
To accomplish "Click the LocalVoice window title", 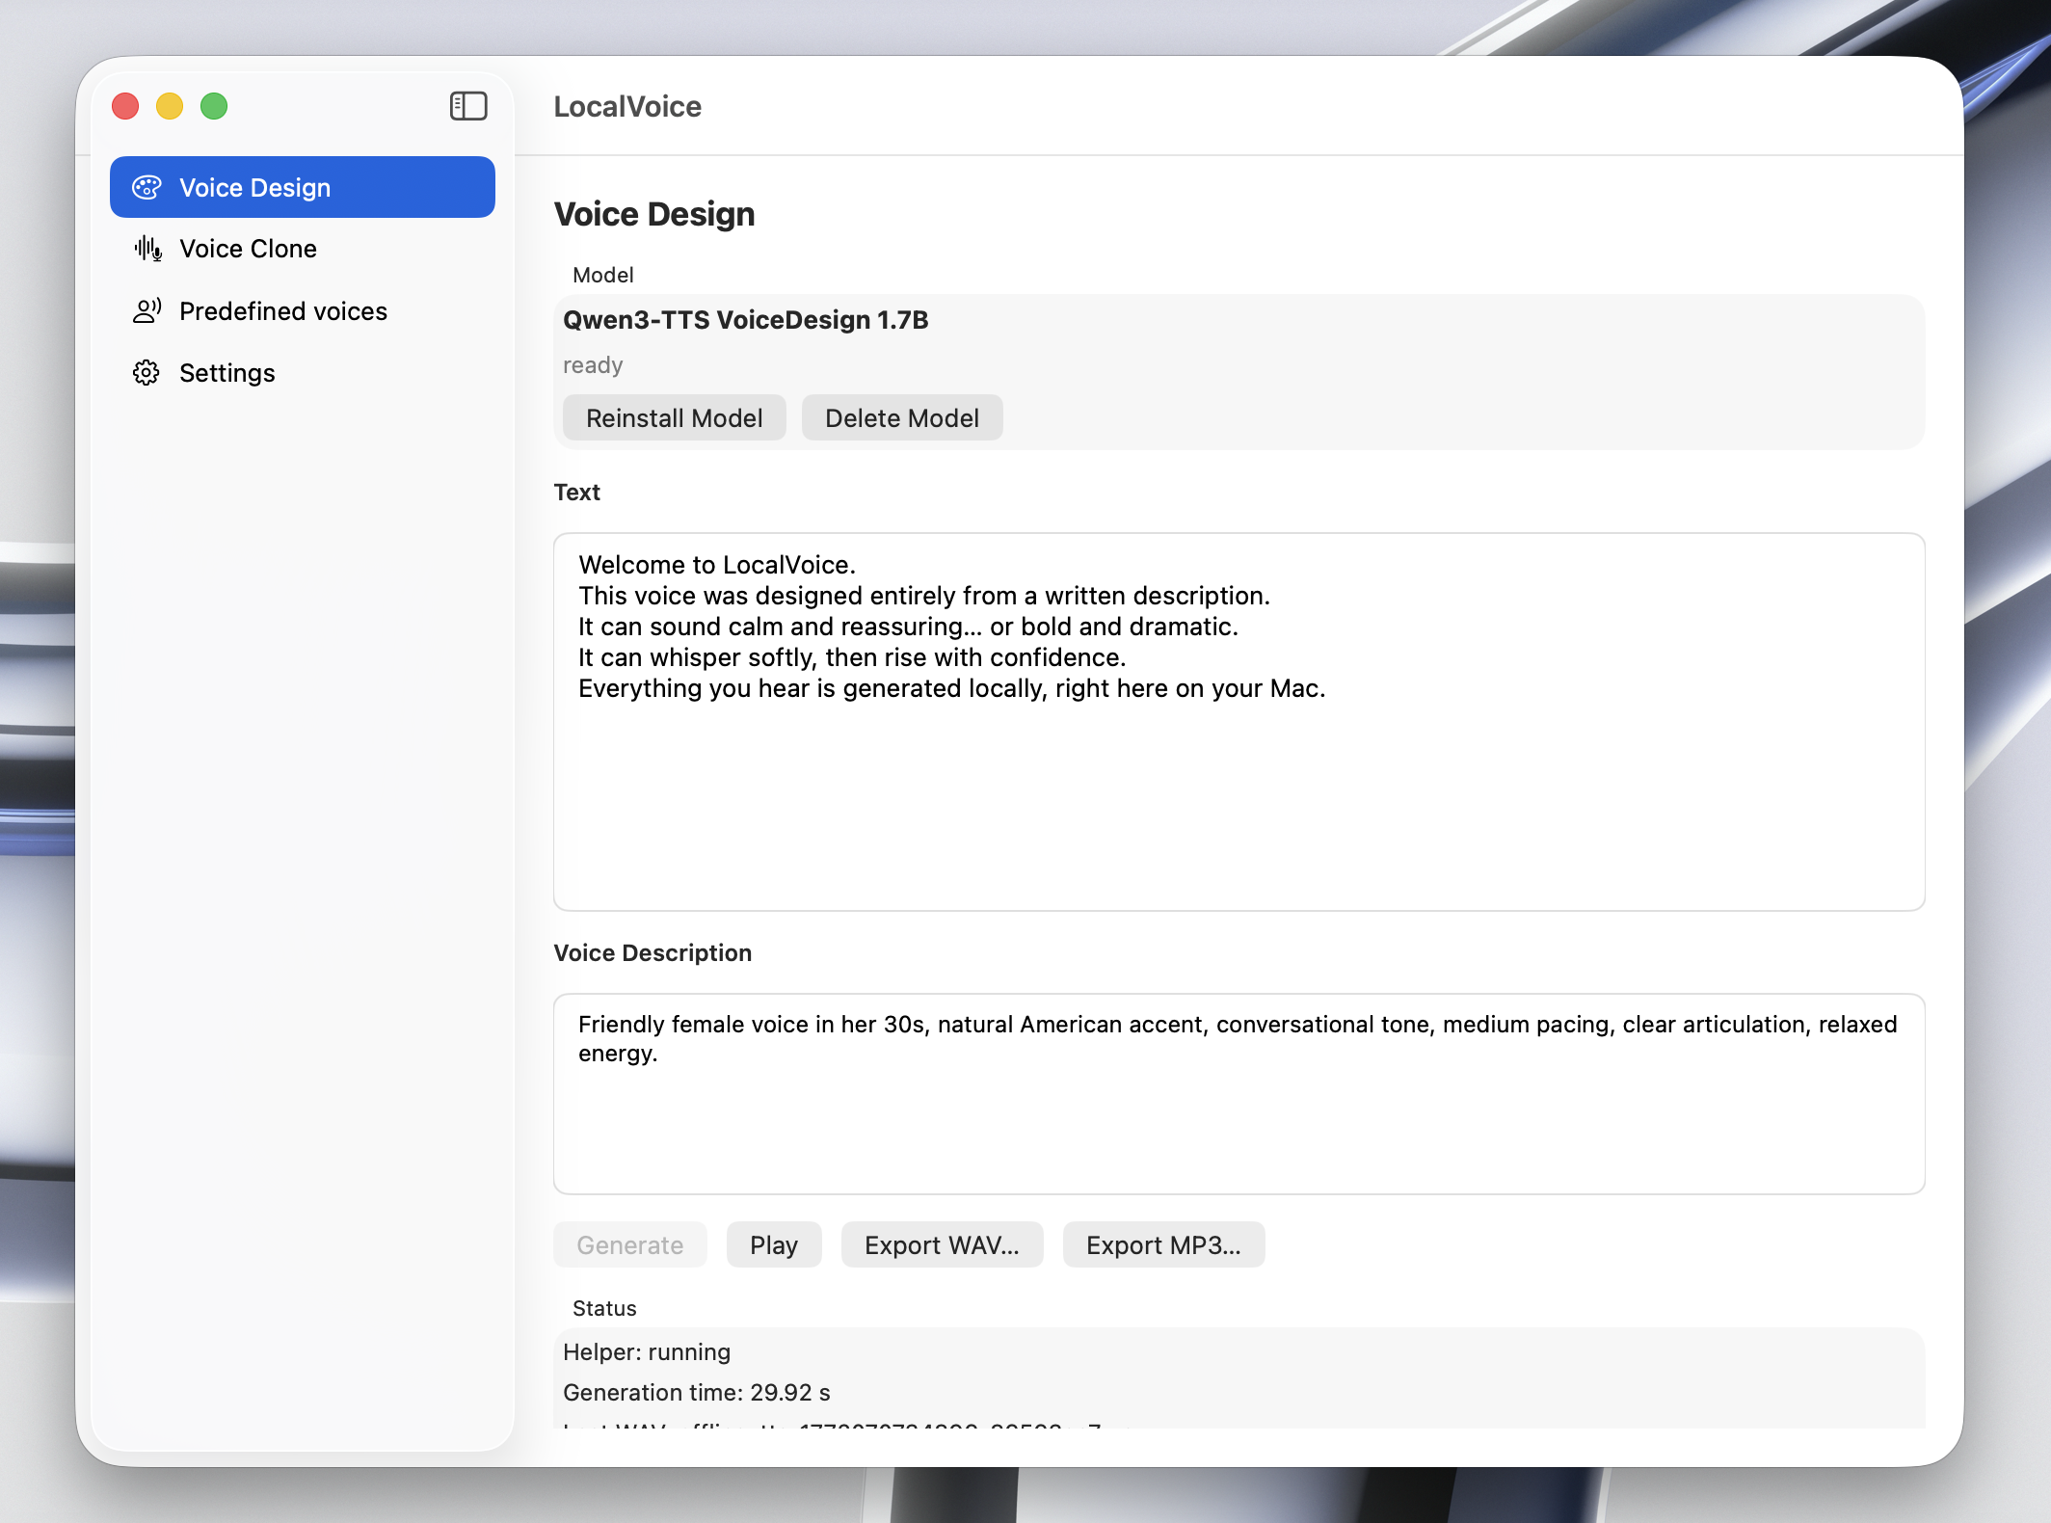I will click(x=626, y=106).
